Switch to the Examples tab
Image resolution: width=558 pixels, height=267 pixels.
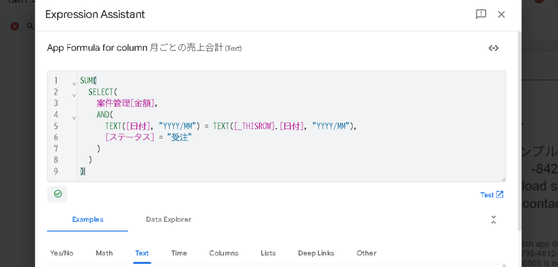[88, 220]
